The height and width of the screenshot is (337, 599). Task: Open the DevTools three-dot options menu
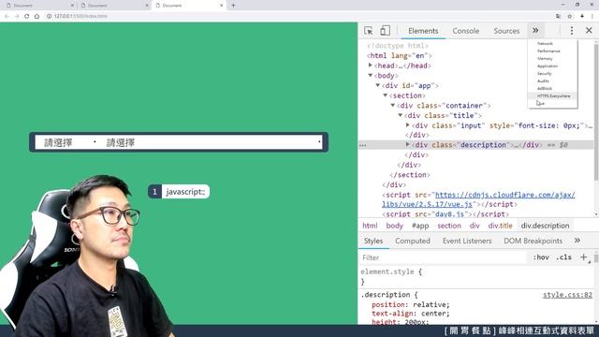pyautogui.click(x=572, y=31)
